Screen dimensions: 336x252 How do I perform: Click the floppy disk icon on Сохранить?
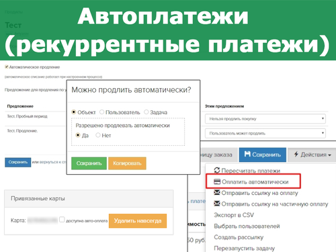pos(247,154)
